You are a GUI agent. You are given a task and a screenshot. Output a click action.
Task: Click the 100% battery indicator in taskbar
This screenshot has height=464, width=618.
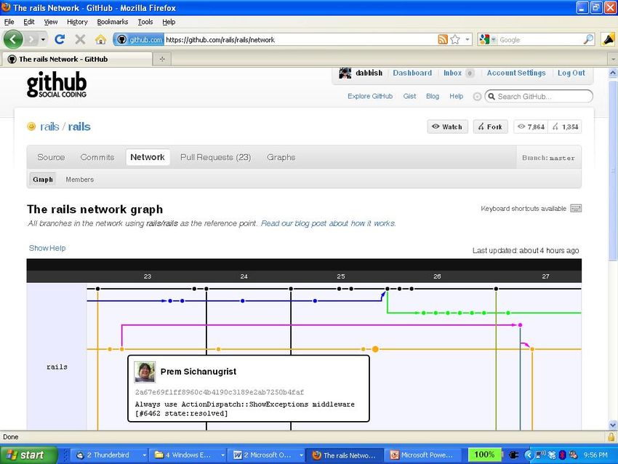coord(484,455)
